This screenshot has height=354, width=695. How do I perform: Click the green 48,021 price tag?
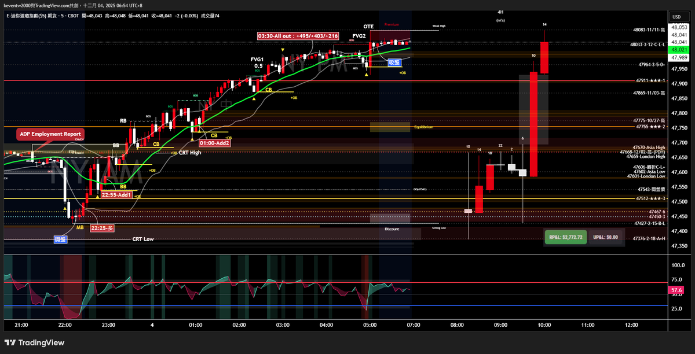tap(679, 50)
